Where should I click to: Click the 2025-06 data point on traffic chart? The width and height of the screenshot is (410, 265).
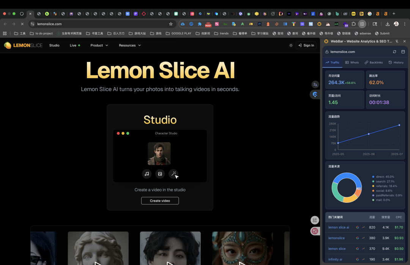point(369,134)
